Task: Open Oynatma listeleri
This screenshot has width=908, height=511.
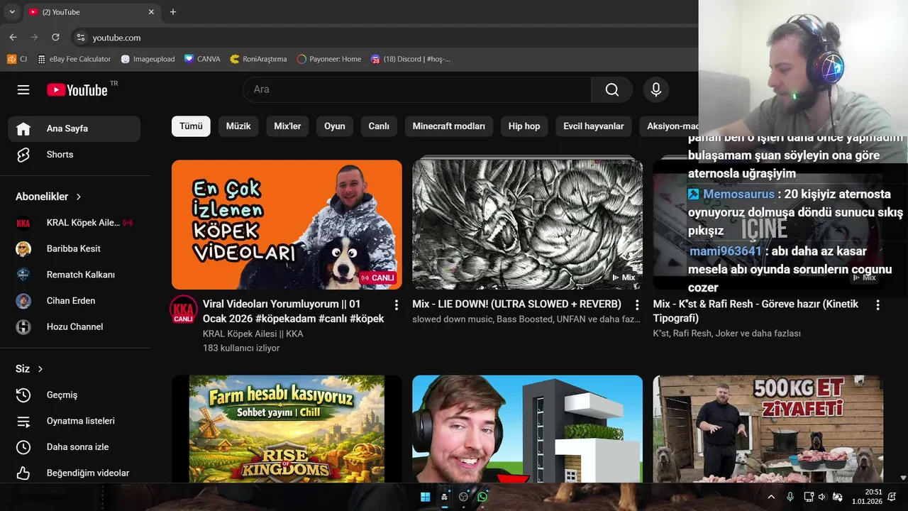Action: tap(74, 421)
